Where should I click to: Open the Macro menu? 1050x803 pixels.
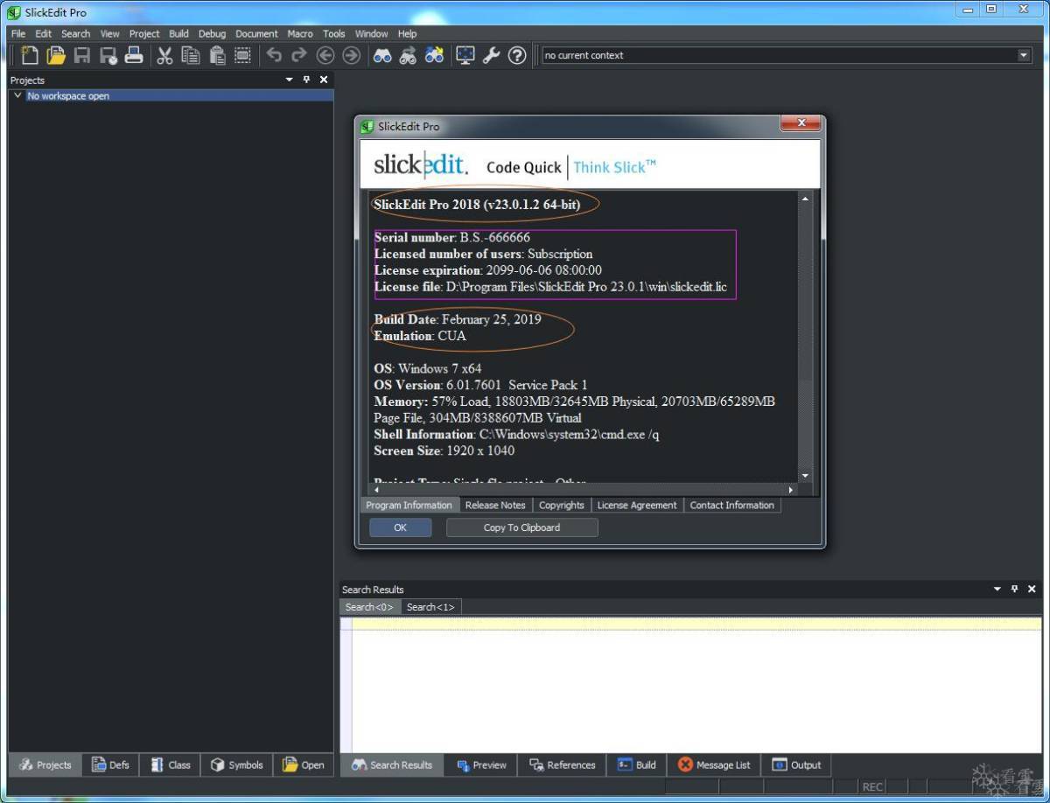300,33
